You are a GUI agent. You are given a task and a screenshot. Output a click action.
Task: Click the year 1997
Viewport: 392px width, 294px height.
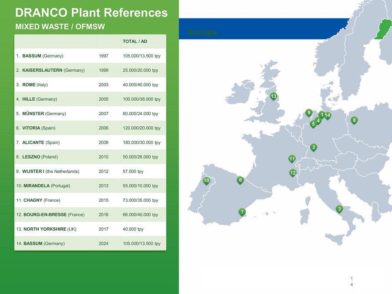click(x=104, y=56)
